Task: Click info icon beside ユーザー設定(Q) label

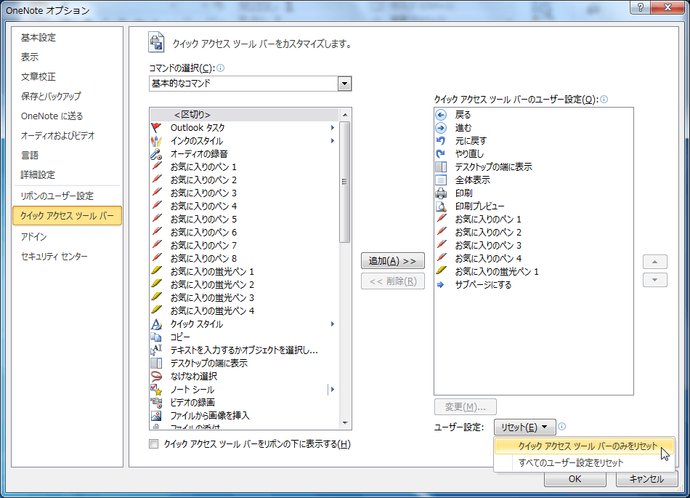Action: 604,99
